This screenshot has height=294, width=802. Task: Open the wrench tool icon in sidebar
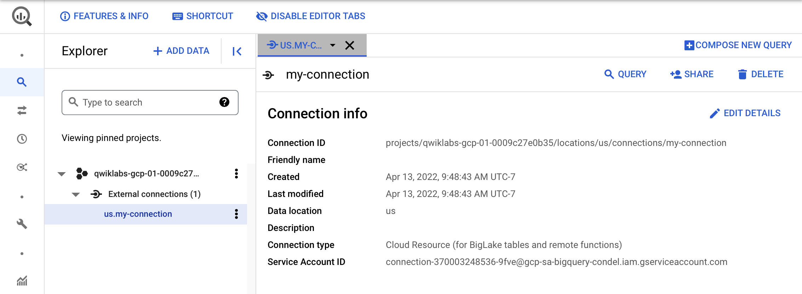(22, 224)
